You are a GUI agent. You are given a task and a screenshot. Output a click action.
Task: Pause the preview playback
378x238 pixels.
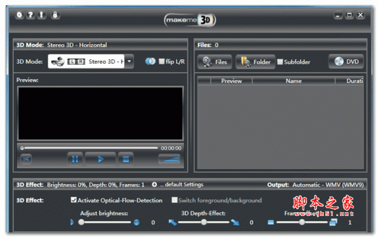[x=75, y=159]
